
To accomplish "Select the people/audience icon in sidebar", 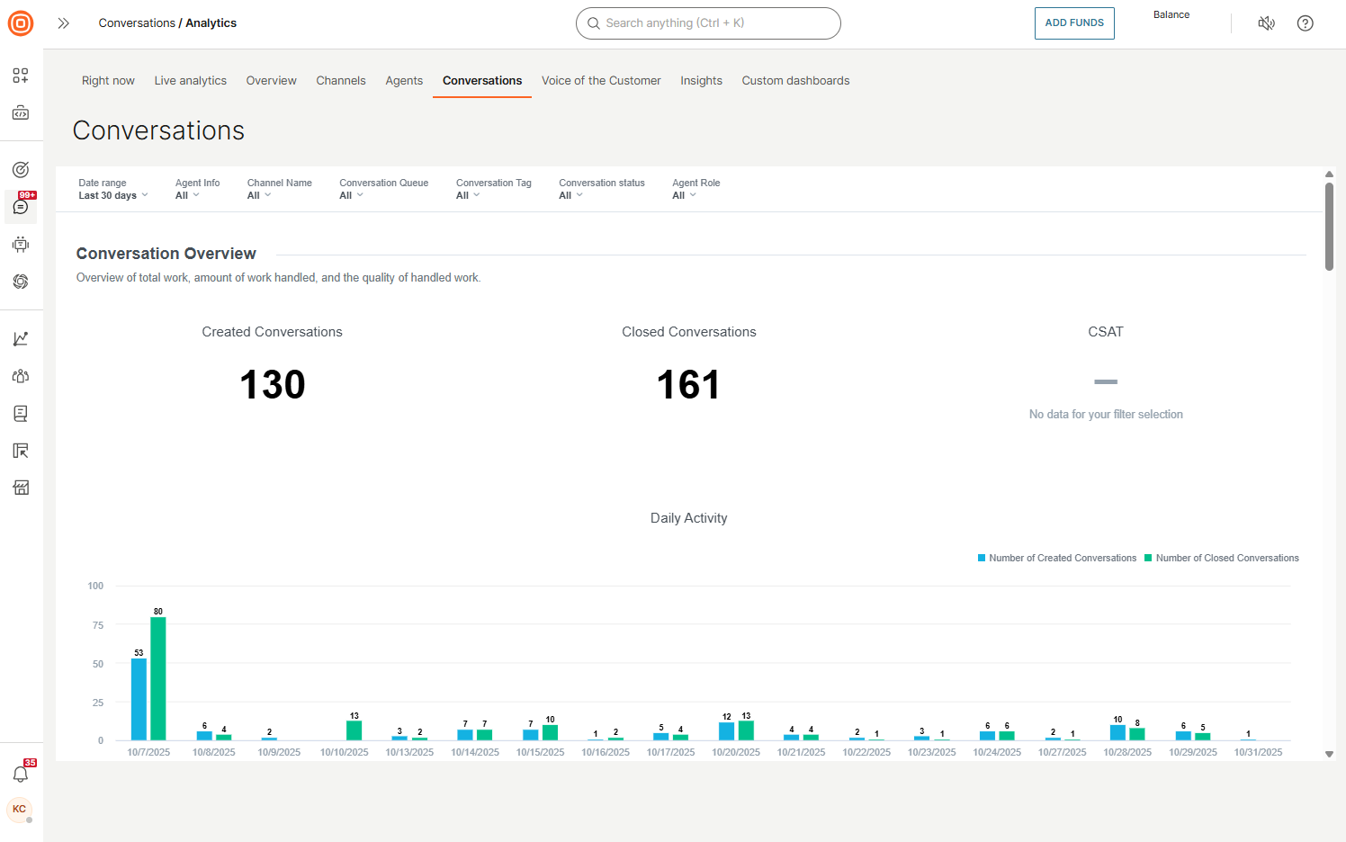I will pyautogui.click(x=20, y=375).
